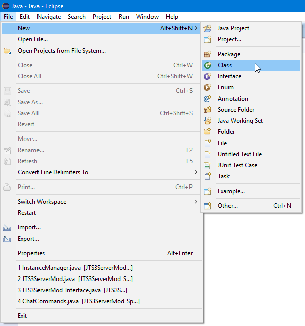Image resolution: width=305 pixels, height=326 pixels.
Task: Choose Import... menu entry
Action: [x=101, y=227]
